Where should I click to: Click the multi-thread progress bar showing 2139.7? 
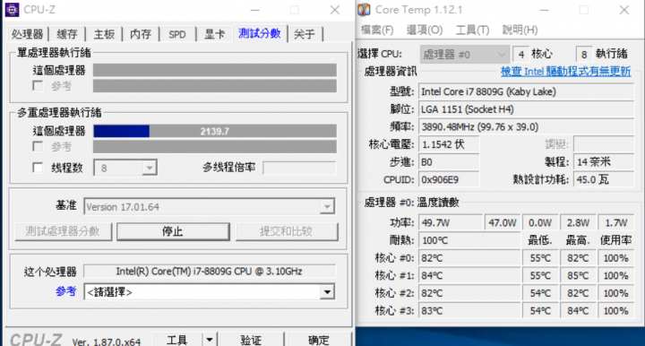pos(215,131)
